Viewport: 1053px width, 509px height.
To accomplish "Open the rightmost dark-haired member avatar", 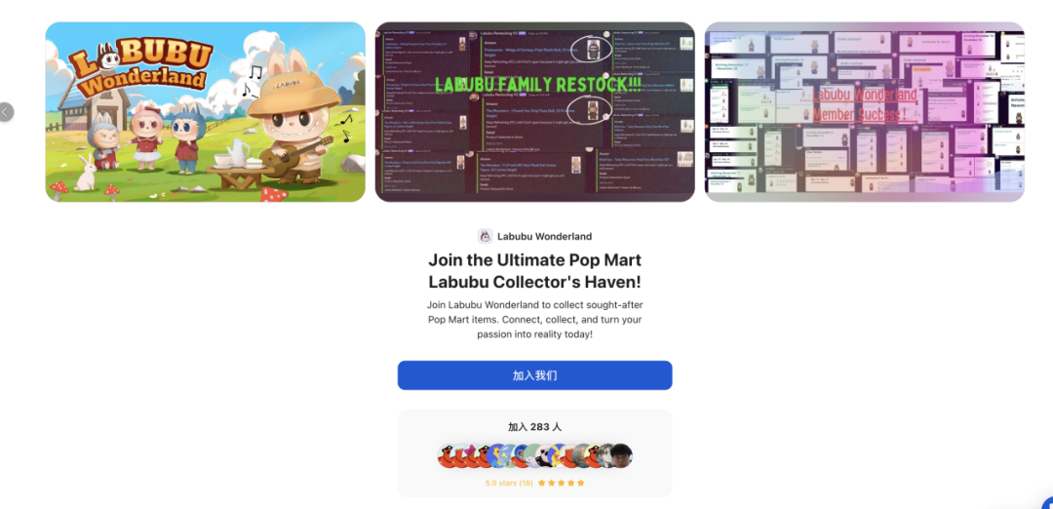I will pyautogui.click(x=620, y=456).
